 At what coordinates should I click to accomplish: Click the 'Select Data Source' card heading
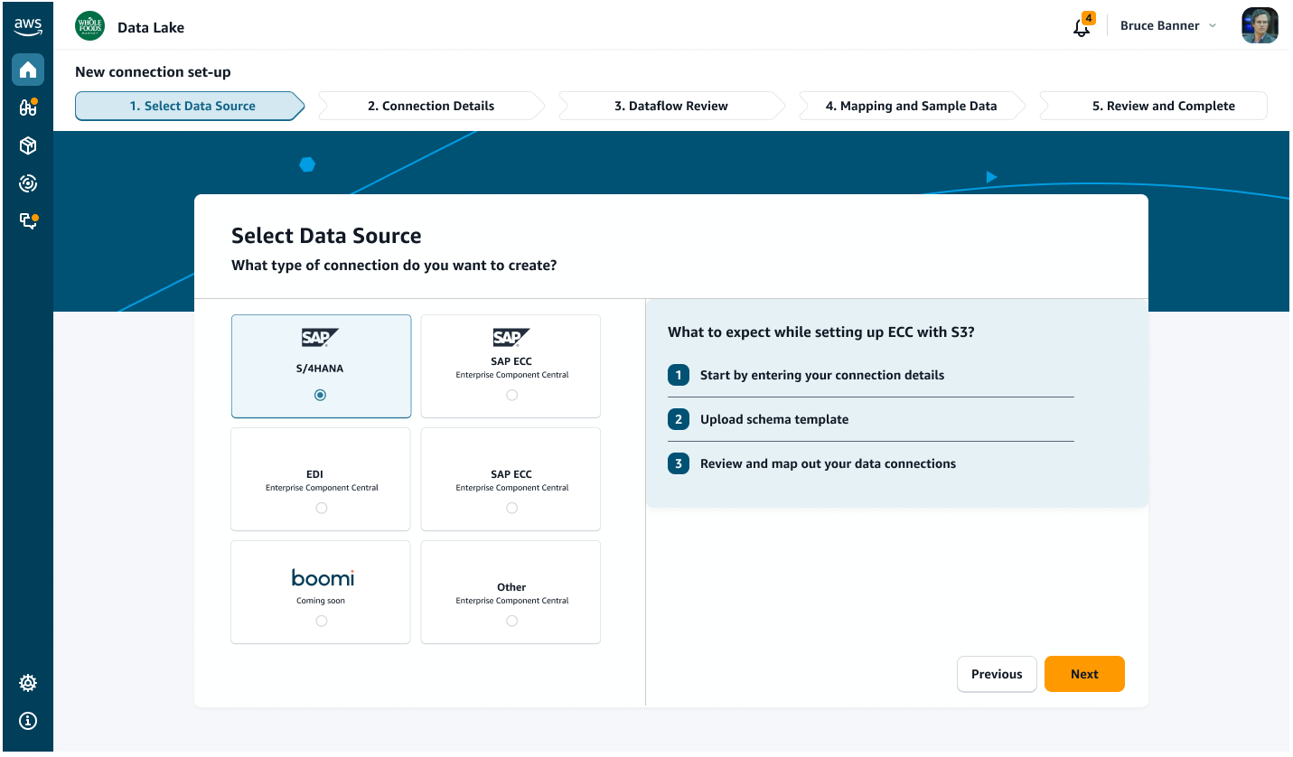[x=326, y=236]
